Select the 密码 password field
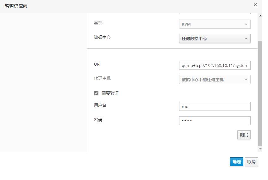 point(215,121)
